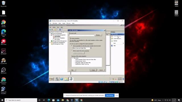182x102 pixels.
Task: Select File Management Tasks tree item
Action: [x=58, y=44]
